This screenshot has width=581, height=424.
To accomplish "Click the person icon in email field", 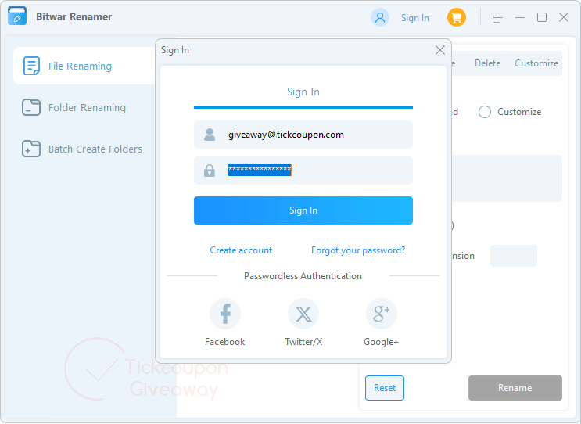I will click(x=210, y=135).
